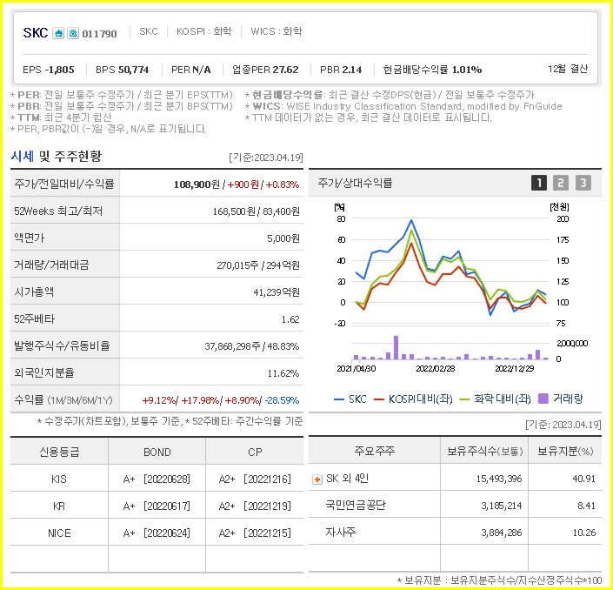Click the 외국인지분율 11.62% value

[283, 373]
